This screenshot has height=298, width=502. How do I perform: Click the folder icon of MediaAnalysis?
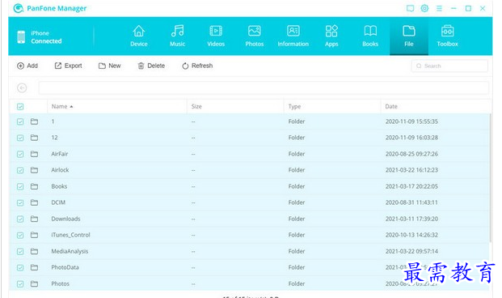point(34,251)
